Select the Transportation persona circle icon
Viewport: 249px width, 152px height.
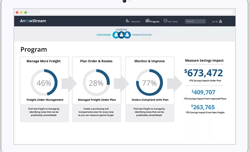point(127,35)
